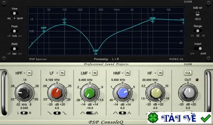
Task: Click the LMF node at the curve dip
Action: click(96, 54)
